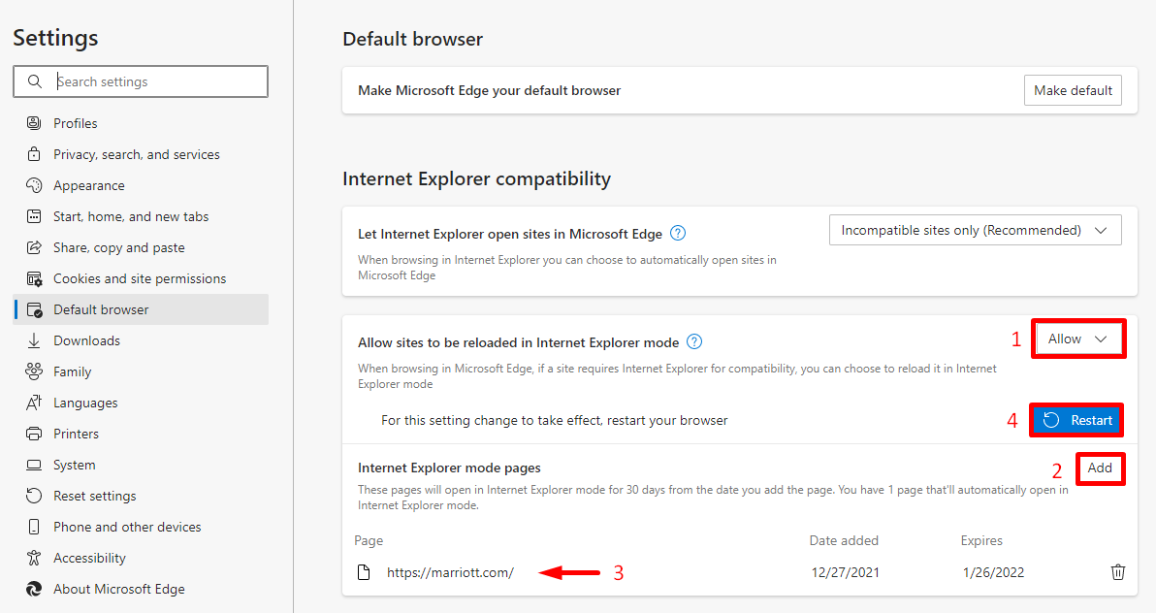Click the Date added column header

[844, 540]
